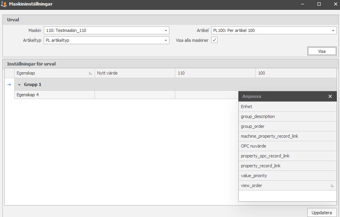The height and width of the screenshot is (217, 340).
Task: Close the Maskininställningar window
Action: 335,4
